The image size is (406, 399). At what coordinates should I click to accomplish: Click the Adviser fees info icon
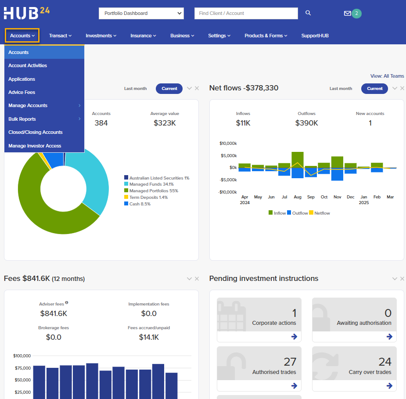tap(67, 302)
